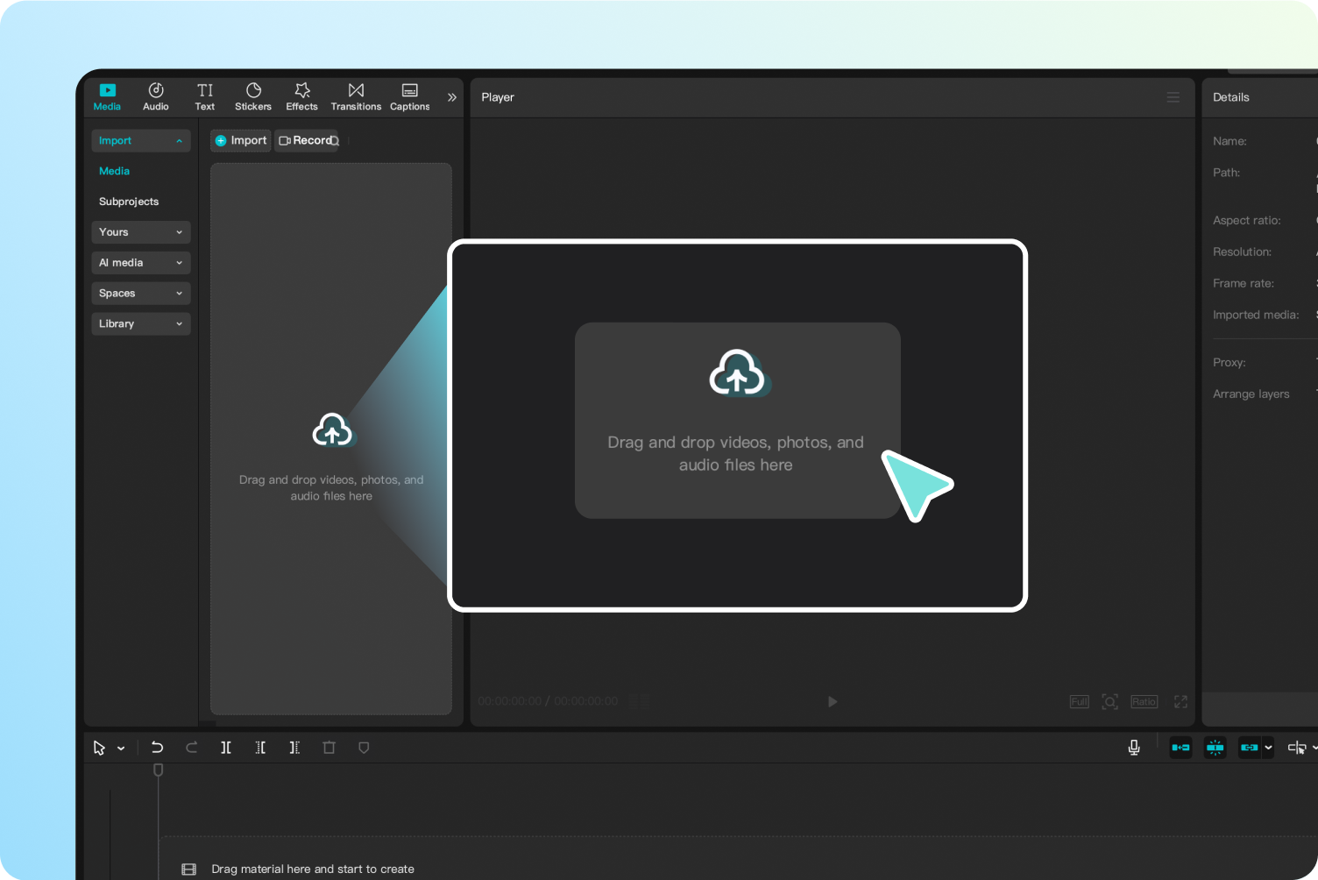Click the Import button with plus icon

tap(241, 140)
